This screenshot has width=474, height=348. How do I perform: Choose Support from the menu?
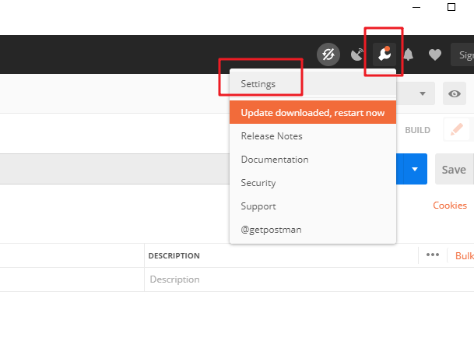coord(258,206)
